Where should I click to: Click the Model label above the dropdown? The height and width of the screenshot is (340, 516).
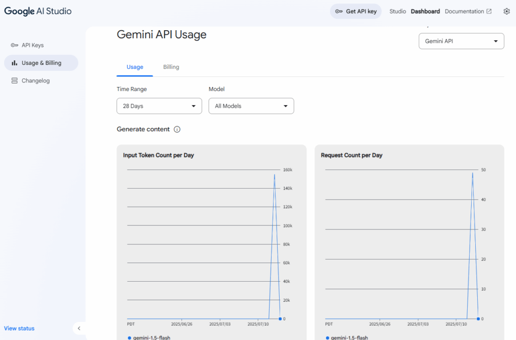pos(217,90)
